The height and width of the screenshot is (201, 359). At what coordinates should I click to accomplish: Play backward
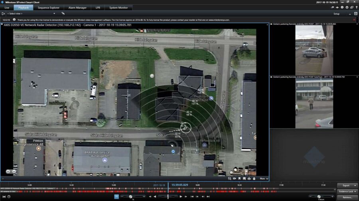click(155, 197)
